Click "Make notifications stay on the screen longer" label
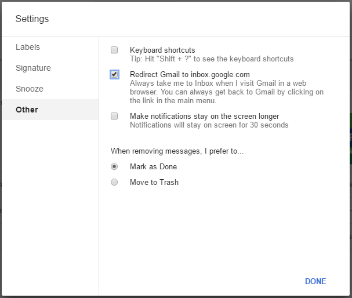Viewport: 352px width, 298px height. pos(204,116)
